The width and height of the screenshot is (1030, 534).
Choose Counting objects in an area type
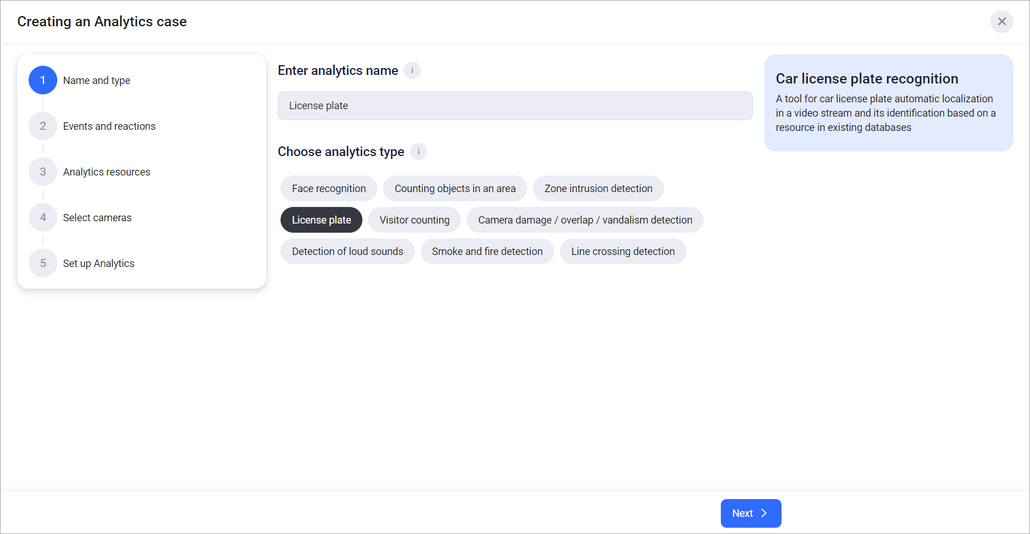click(x=455, y=189)
